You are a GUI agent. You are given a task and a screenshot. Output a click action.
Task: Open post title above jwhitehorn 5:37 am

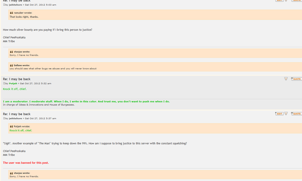point(16,114)
